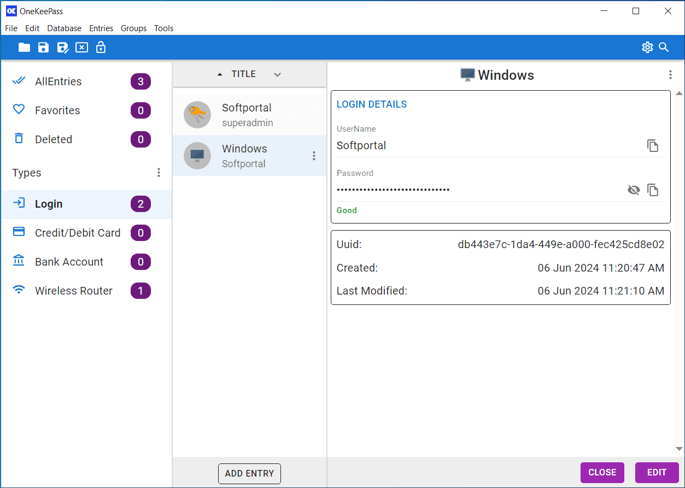This screenshot has height=488, width=685.
Task: Click the Deleted trash icon
Action: pyautogui.click(x=19, y=138)
